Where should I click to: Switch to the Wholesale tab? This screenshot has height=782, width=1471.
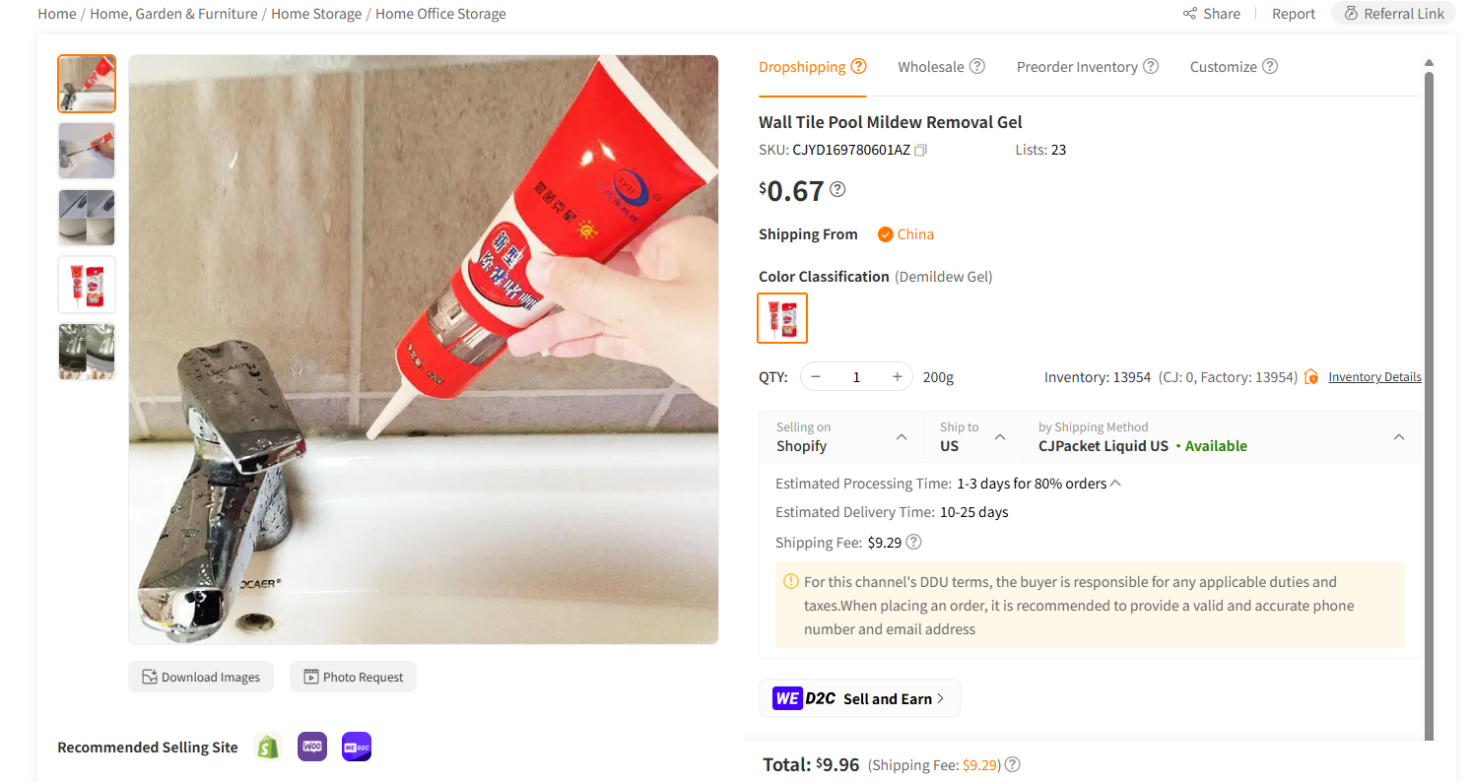[x=932, y=66]
